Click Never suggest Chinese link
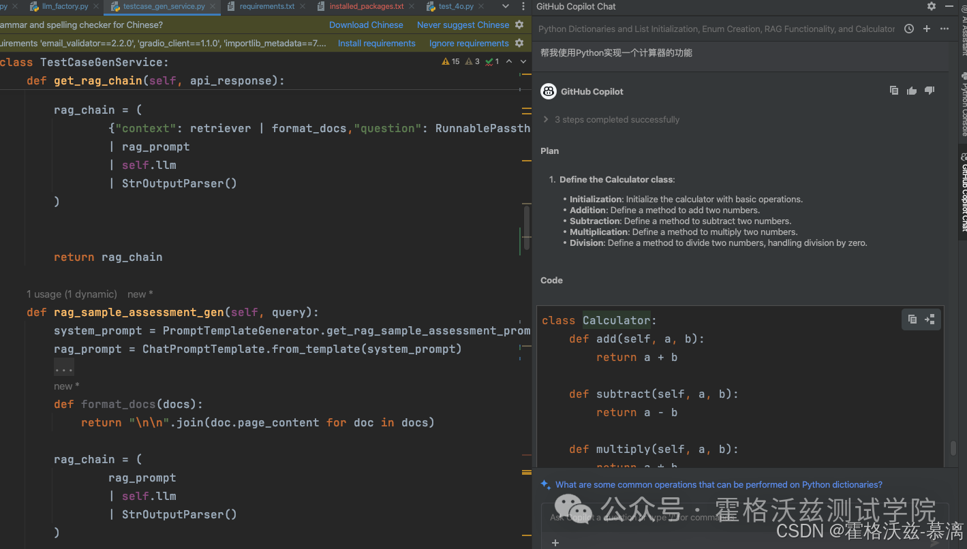The image size is (967, 549). [x=463, y=25]
